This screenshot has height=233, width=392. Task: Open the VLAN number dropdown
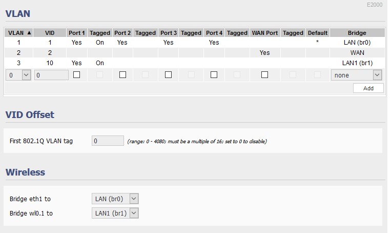(x=18, y=75)
